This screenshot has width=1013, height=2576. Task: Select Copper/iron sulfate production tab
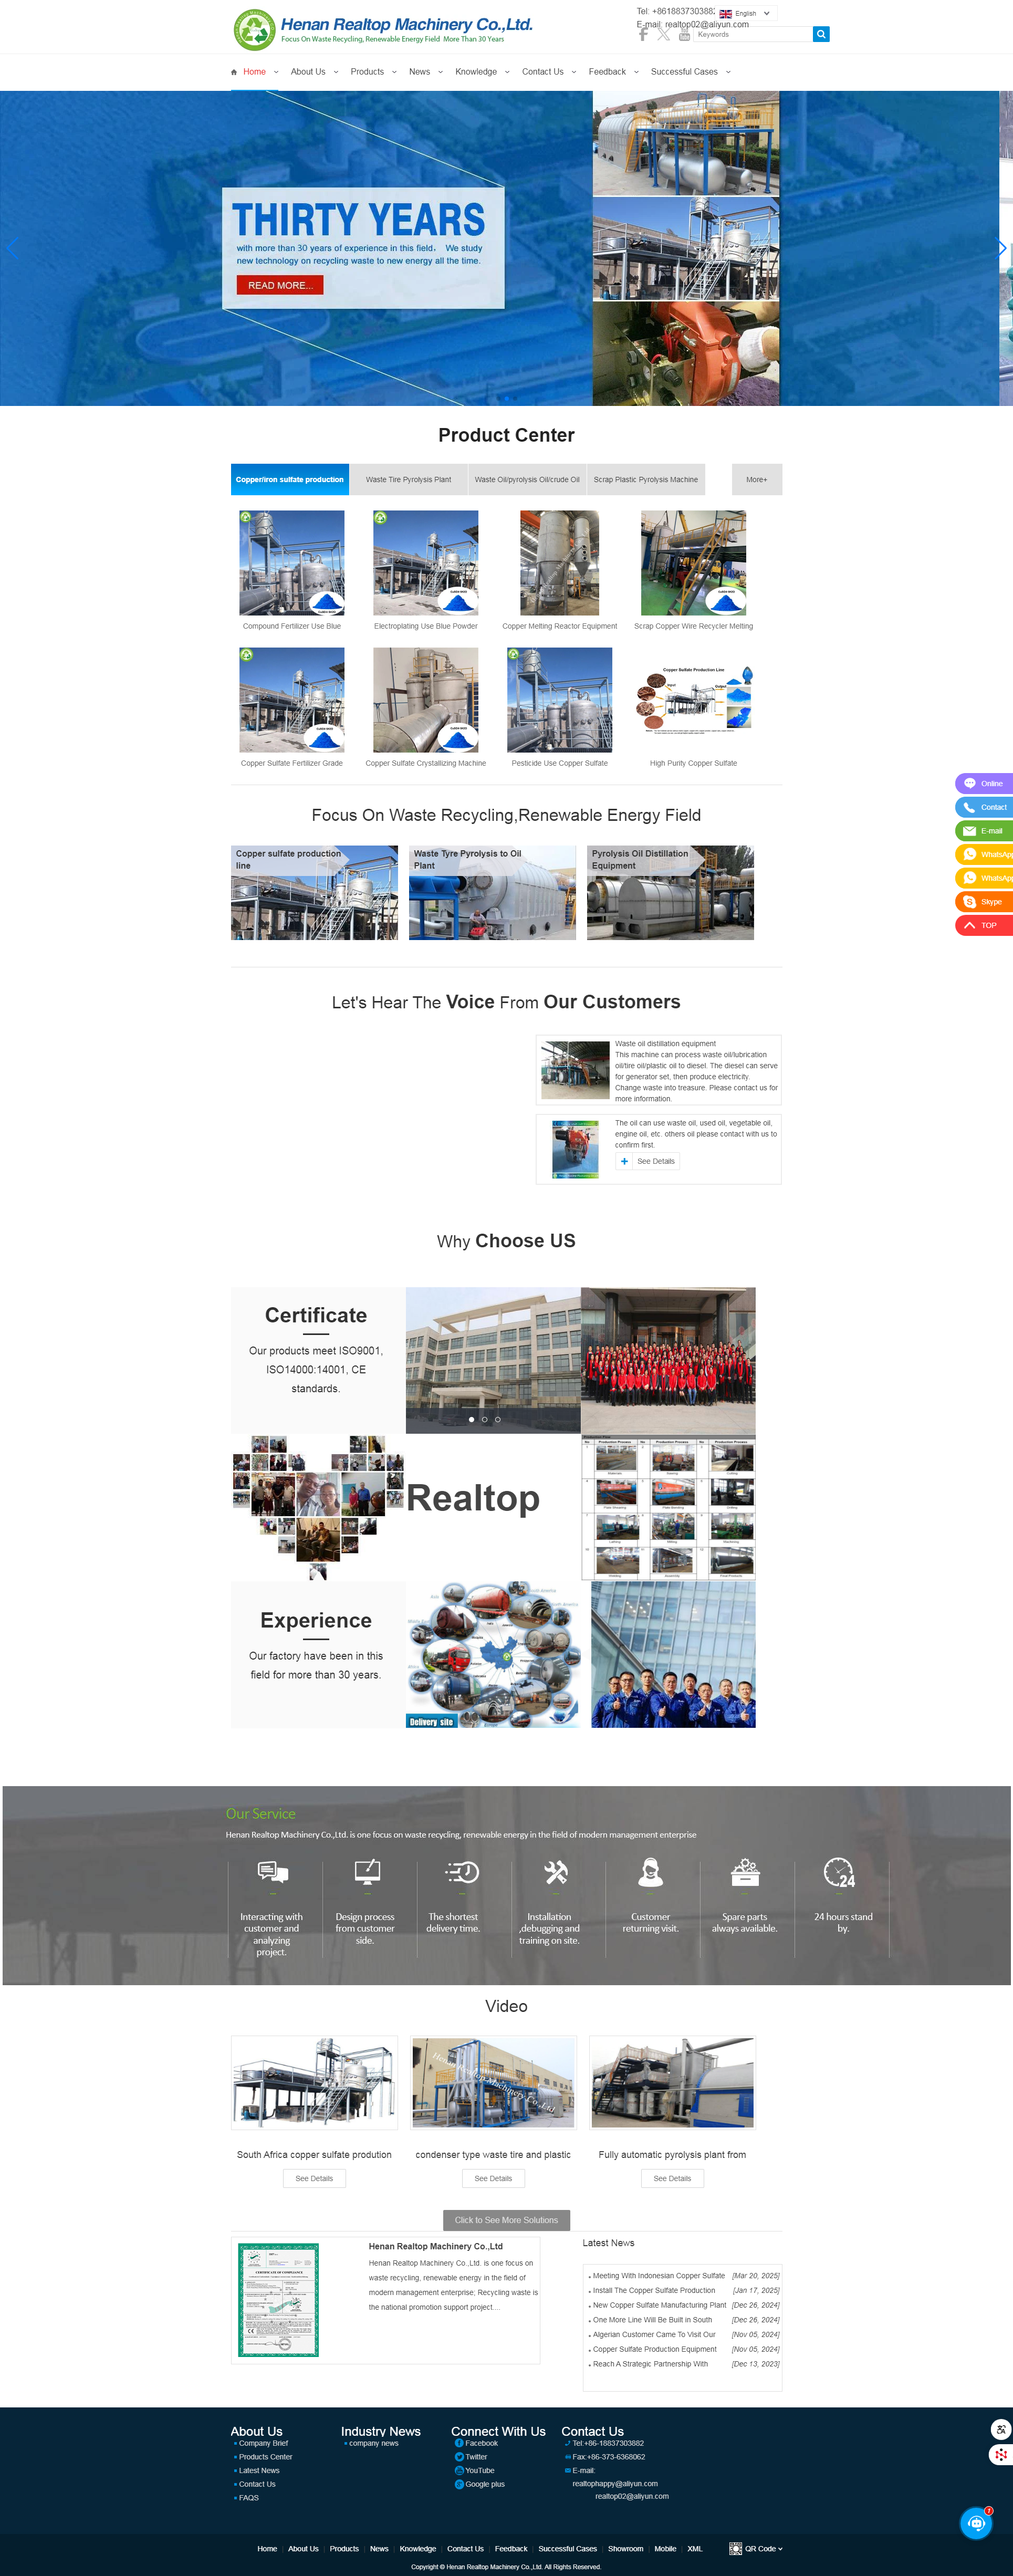[x=290, y=479]
